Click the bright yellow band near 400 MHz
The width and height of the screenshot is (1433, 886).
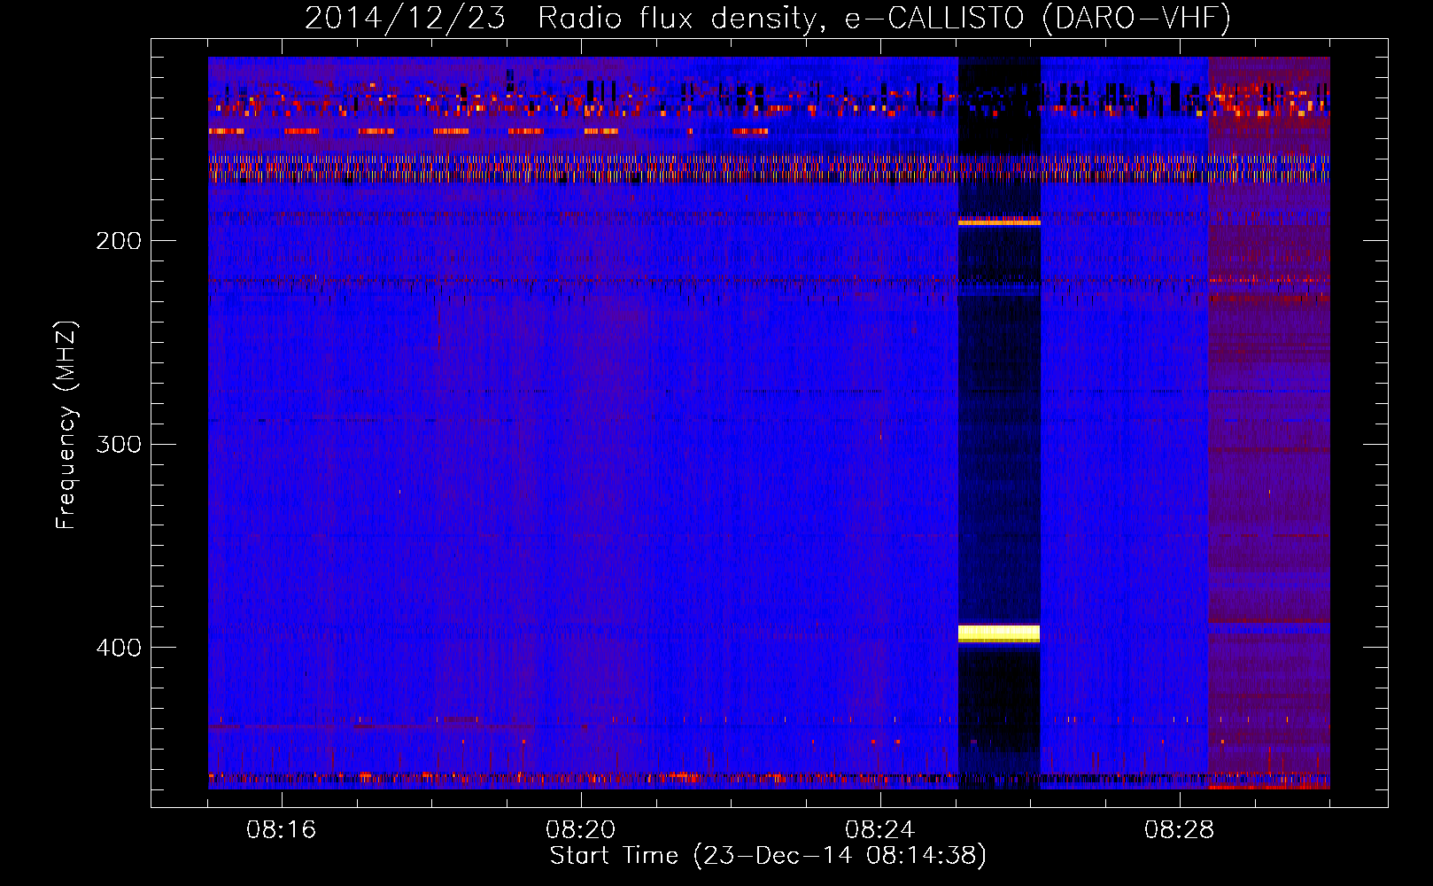pos(999,633)
